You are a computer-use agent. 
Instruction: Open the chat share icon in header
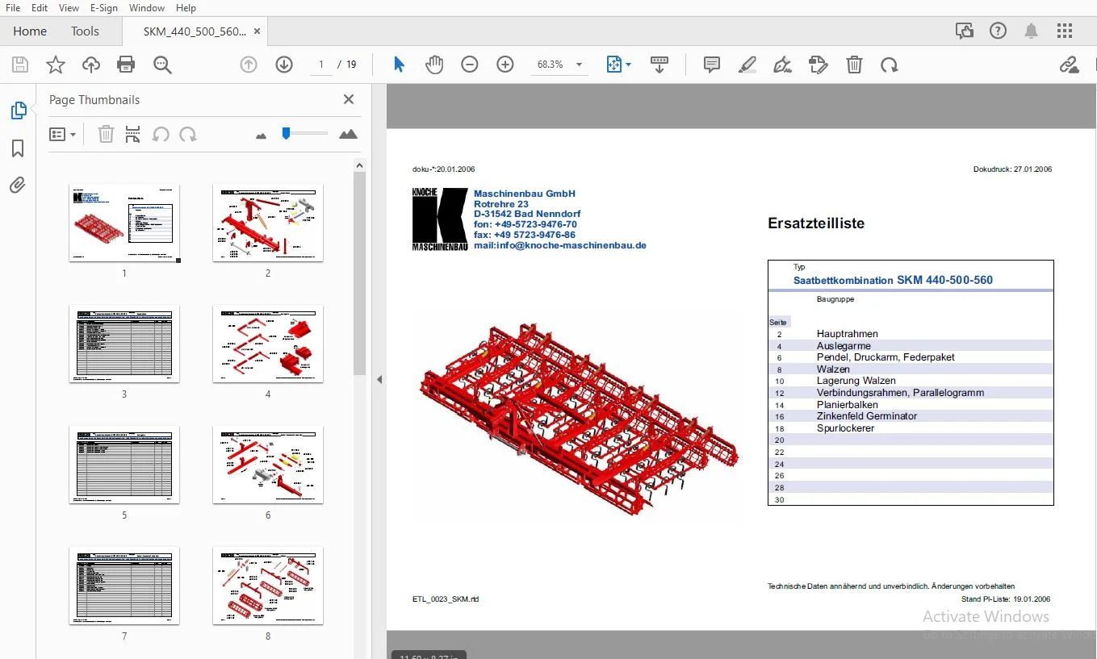coord(965,31)
